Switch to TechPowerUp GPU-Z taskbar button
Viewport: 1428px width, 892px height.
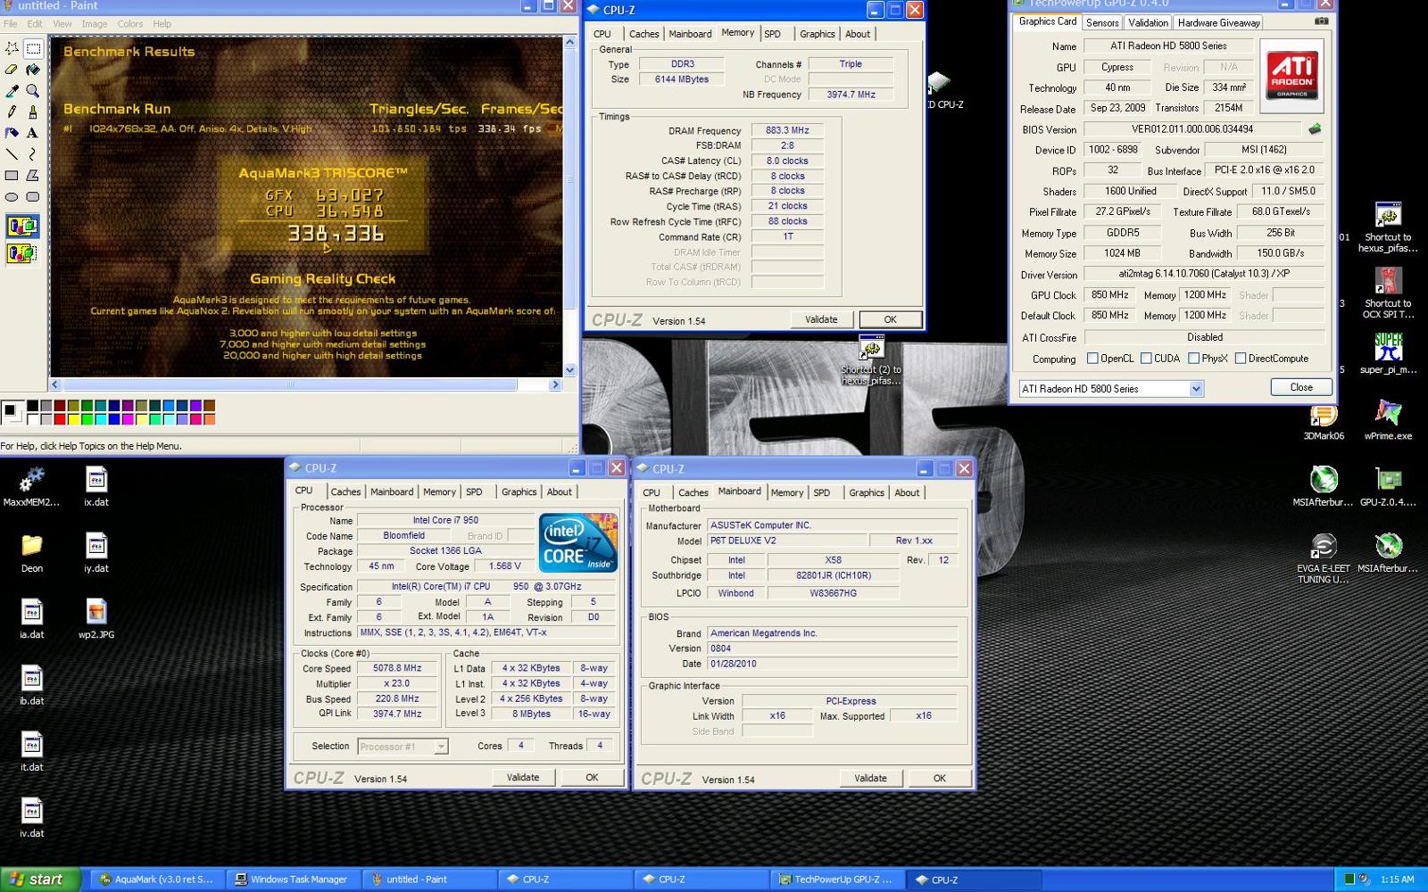[836, 880]
